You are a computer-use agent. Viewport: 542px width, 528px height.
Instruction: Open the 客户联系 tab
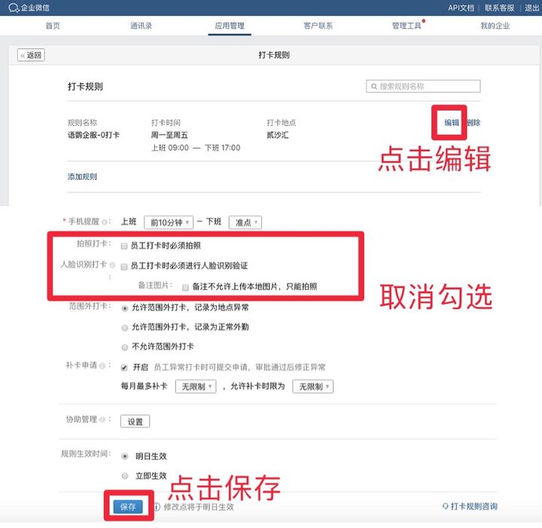pos(318,26)
